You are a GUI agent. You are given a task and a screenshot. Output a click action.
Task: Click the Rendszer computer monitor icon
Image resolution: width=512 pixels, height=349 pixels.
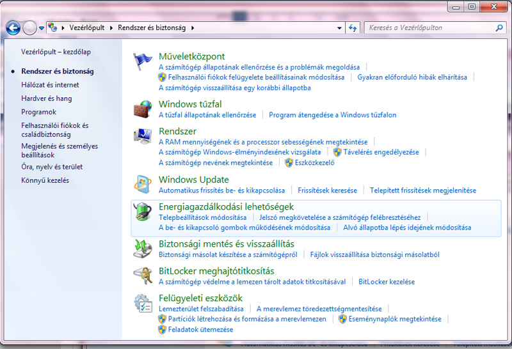(x=143, y=136)
